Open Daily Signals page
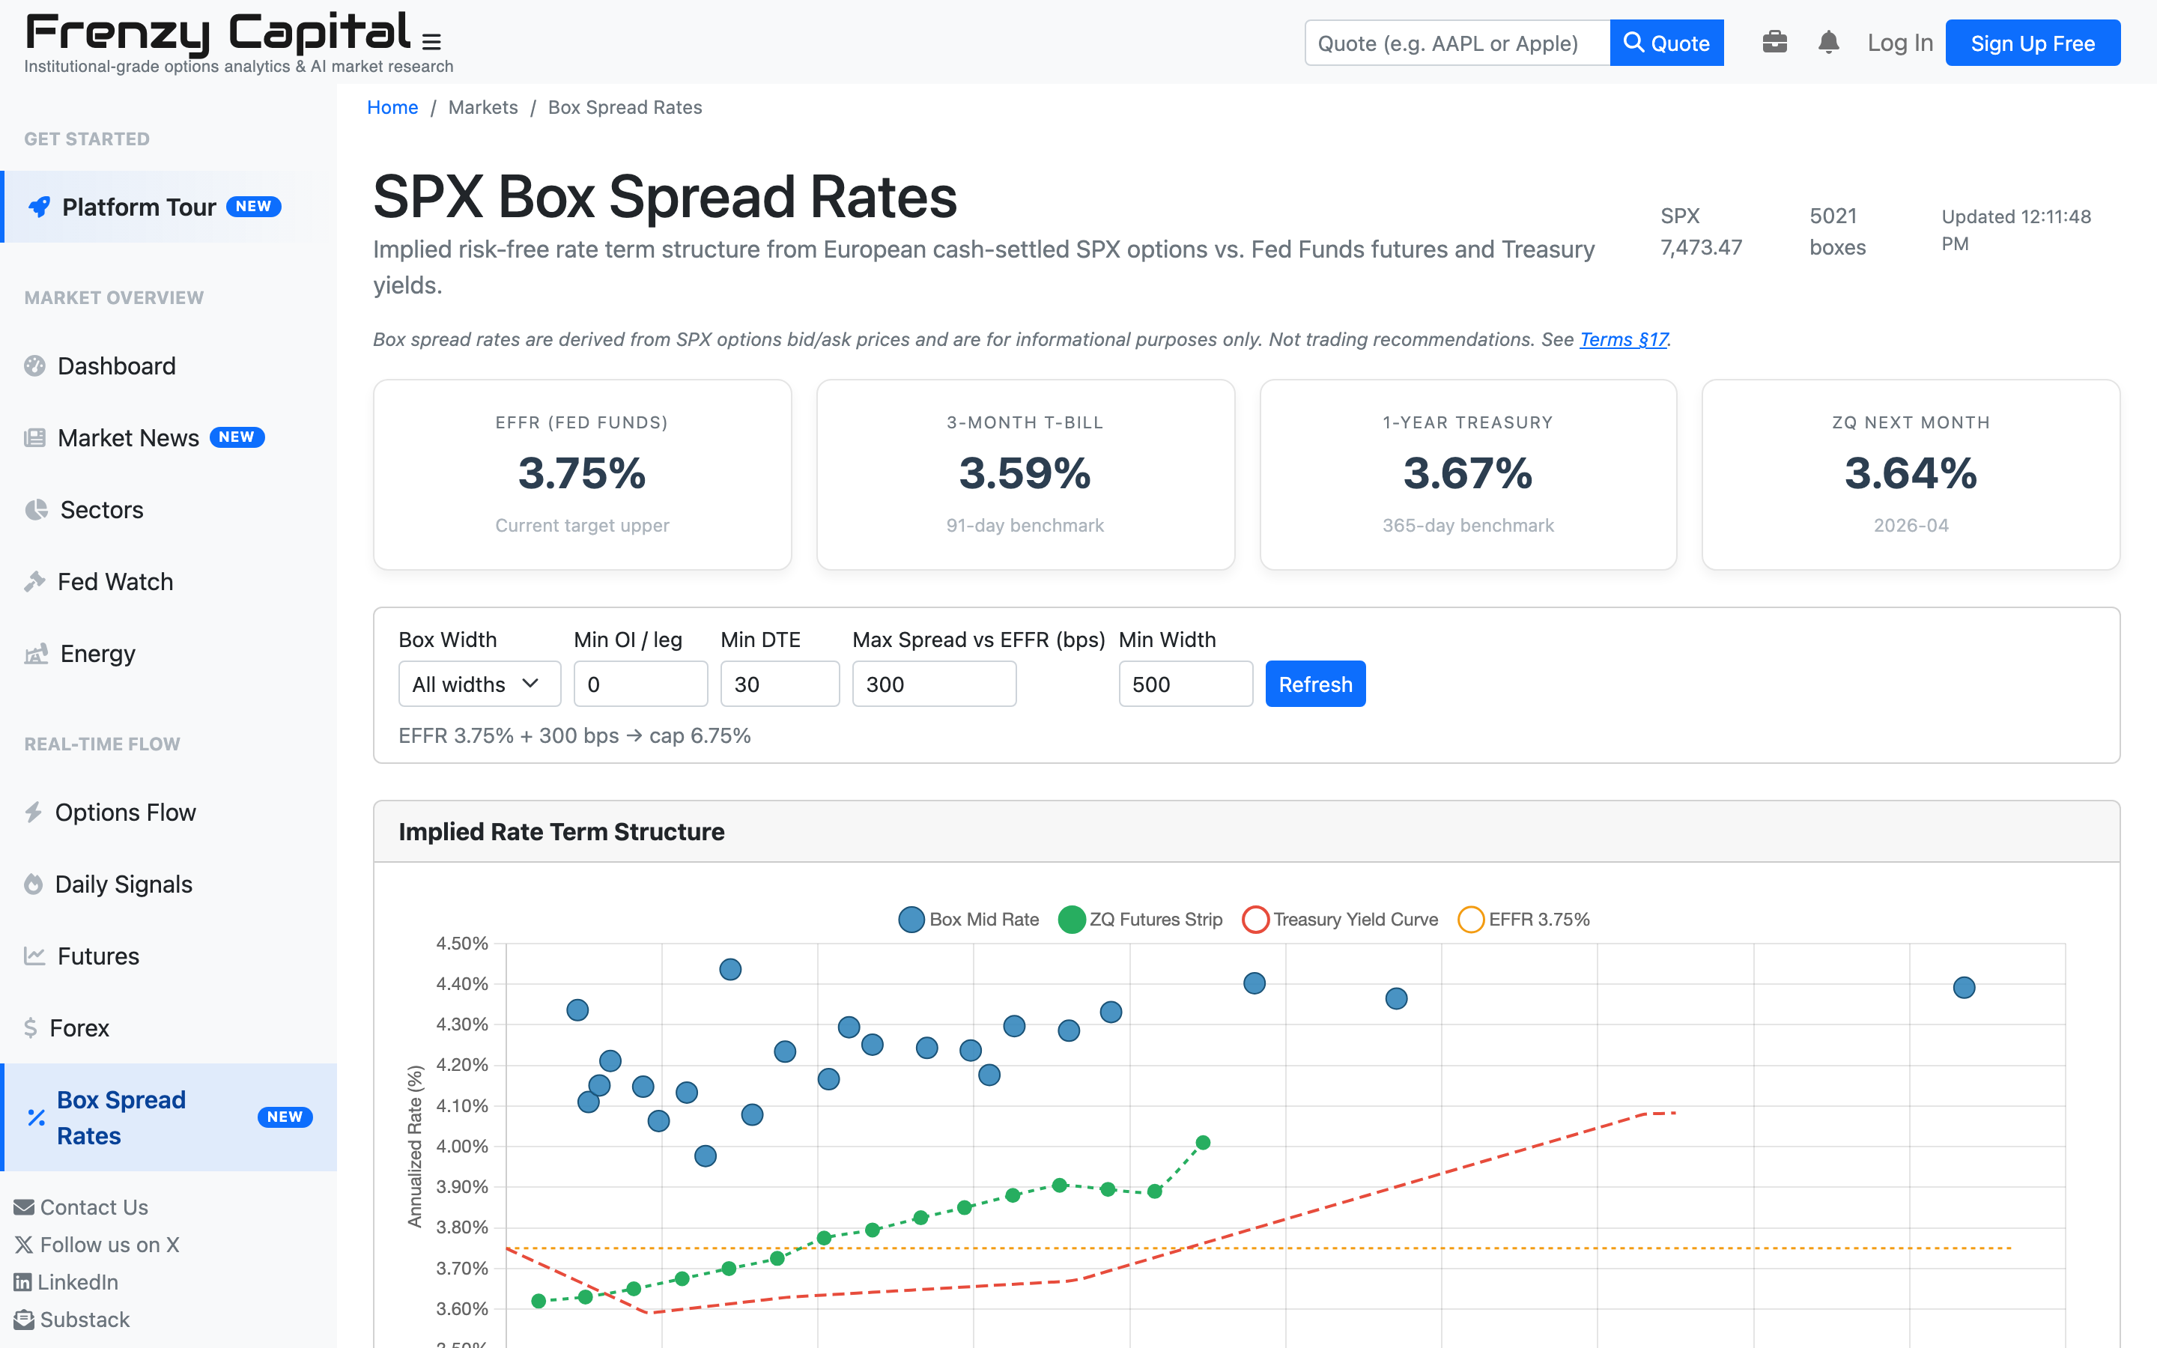The image size is (2157, 1348). click(170, 884)
